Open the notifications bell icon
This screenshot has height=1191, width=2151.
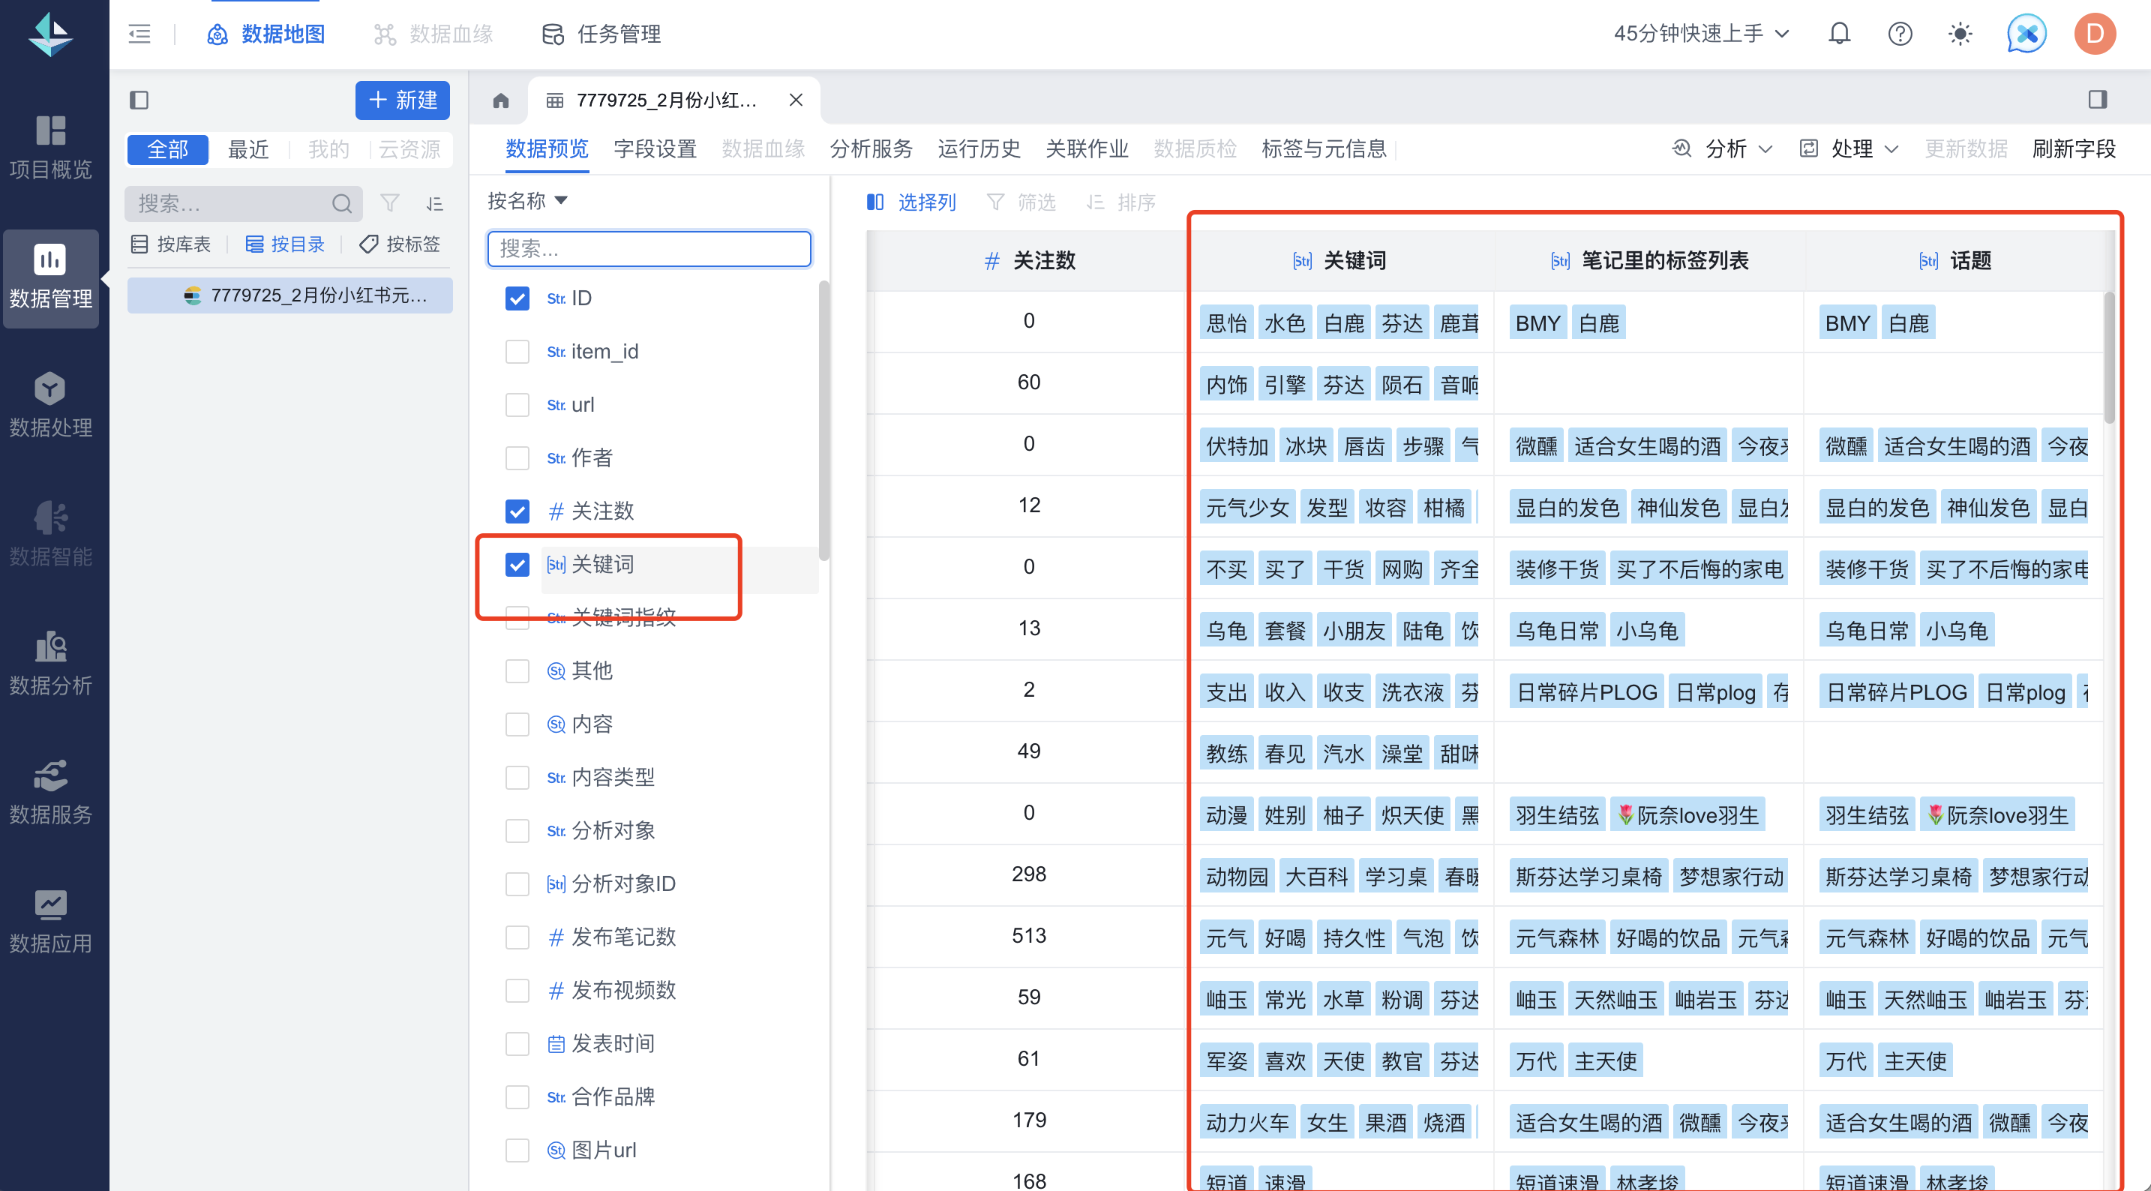(1840, 34)
